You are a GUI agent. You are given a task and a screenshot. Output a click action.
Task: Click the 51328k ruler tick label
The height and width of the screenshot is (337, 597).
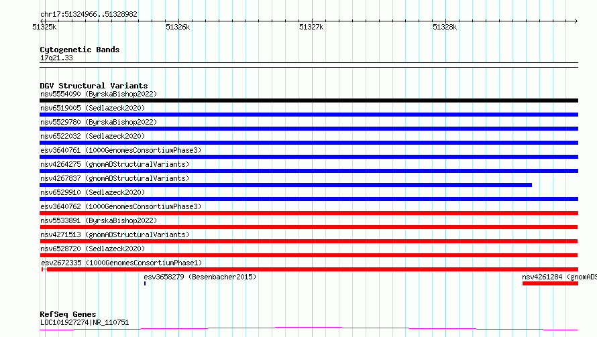point(445,27)
